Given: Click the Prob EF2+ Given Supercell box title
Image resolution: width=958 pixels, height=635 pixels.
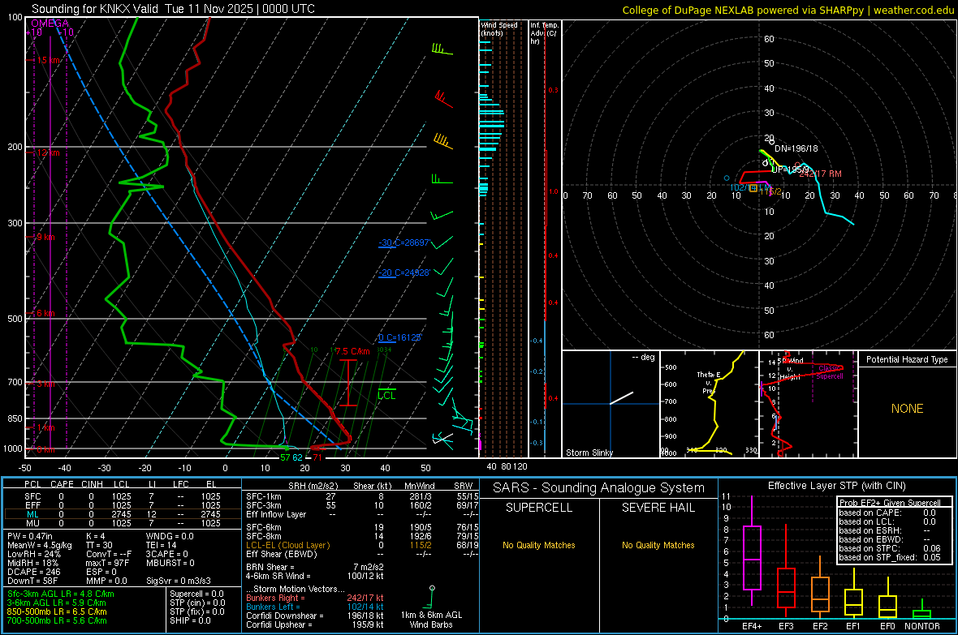Looking at the screenshot, I should tap(890, 503).
